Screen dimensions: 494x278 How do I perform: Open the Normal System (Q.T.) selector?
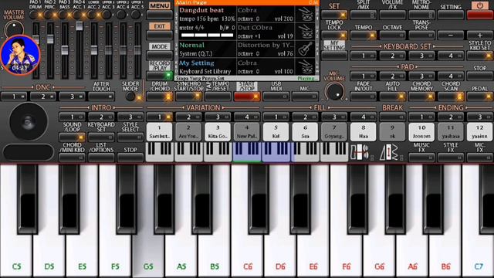pyautogui.click(x=207, y=49)
